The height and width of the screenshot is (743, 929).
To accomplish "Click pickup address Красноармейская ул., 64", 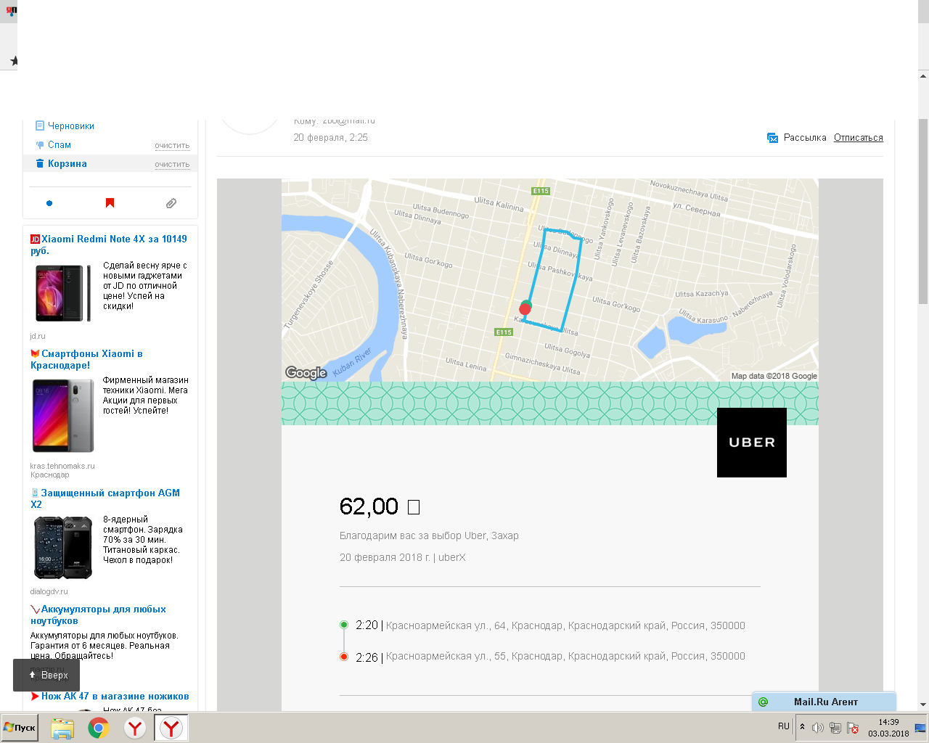I will [x=565, y=625].
